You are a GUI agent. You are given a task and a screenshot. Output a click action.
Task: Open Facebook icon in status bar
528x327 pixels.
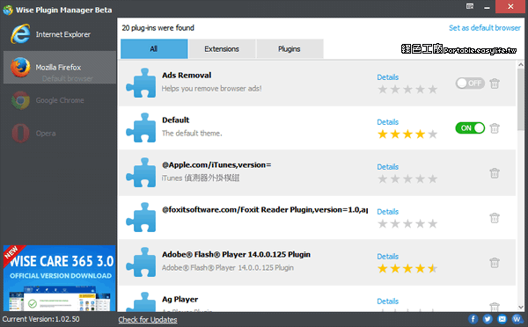(473, 319)
